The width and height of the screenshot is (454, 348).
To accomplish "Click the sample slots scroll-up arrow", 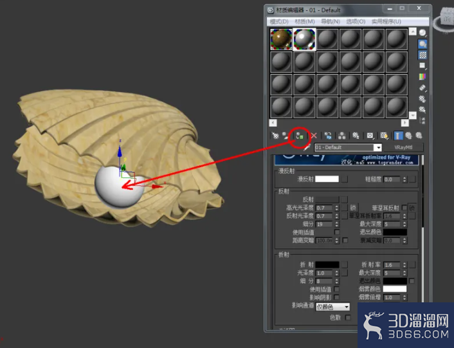I will tap(413, 32).
